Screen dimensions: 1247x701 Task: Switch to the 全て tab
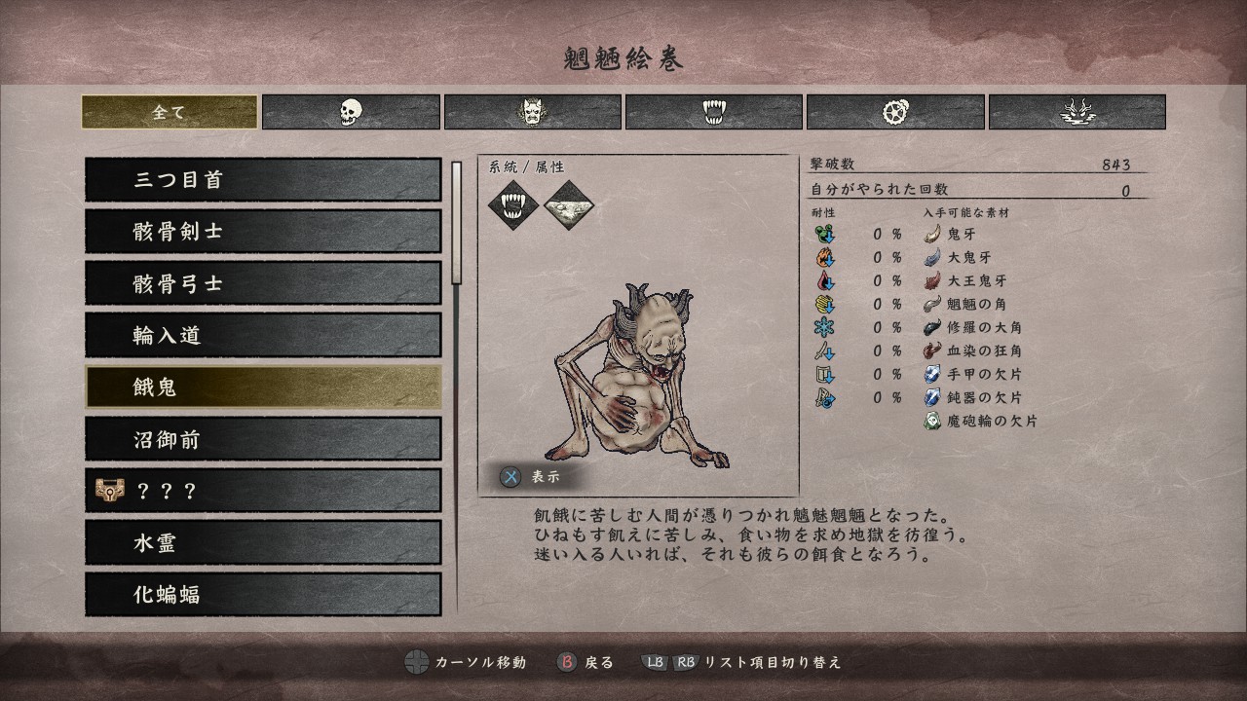pyautogui.click(x=170, y=112)
